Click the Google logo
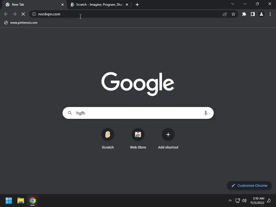This screenshot has width=276, height=207. pyautogui.click(x=138, y=84)
